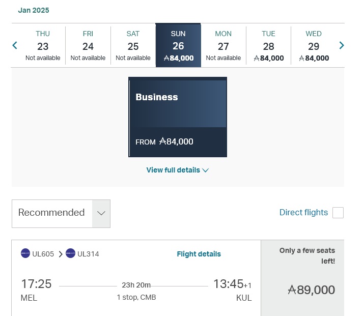The height and width of the screenshot is (316, 364).
Task: Choose the 89,000 points fare
Action: point(311,290)
